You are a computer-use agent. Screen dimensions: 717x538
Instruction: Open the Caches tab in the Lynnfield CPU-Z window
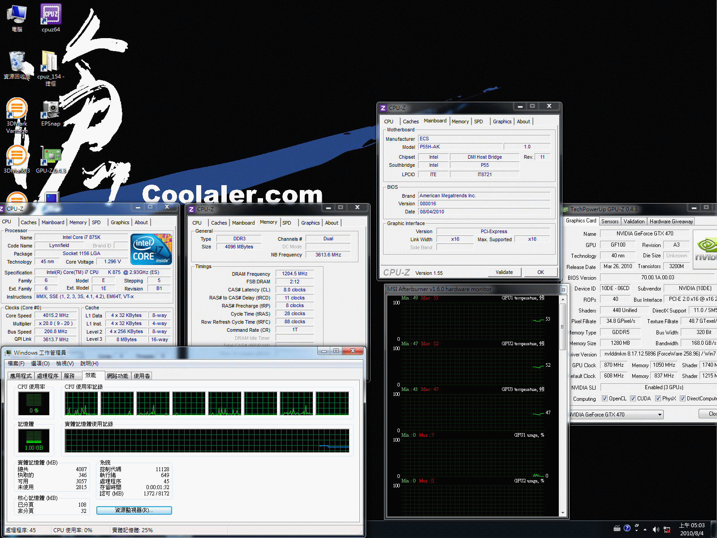coord(29,222)
